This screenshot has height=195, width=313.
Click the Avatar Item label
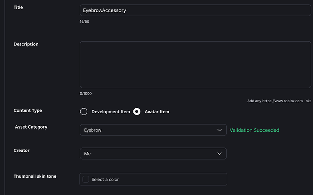(157, 112)
